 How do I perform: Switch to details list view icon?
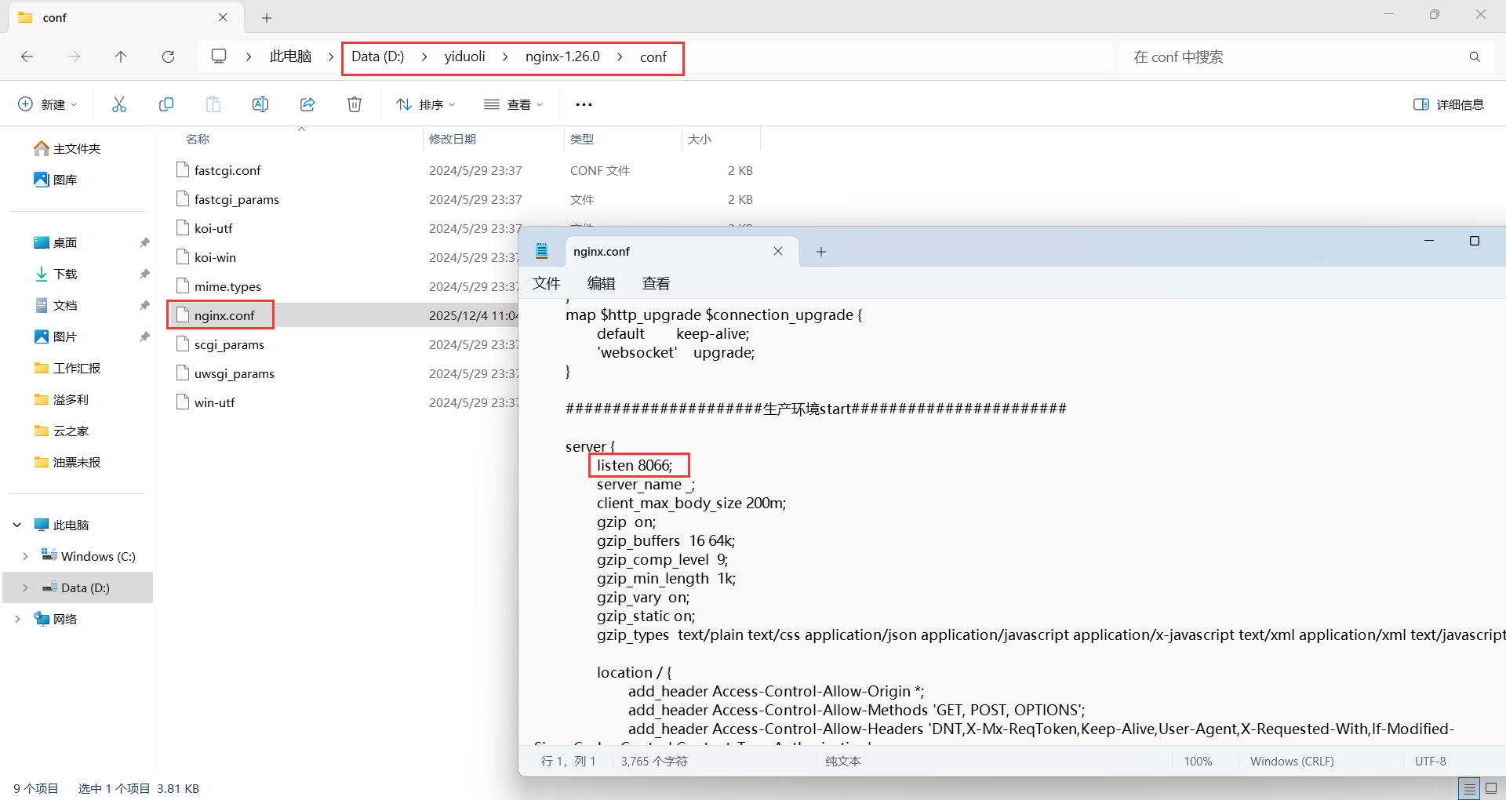[1469, 788]
